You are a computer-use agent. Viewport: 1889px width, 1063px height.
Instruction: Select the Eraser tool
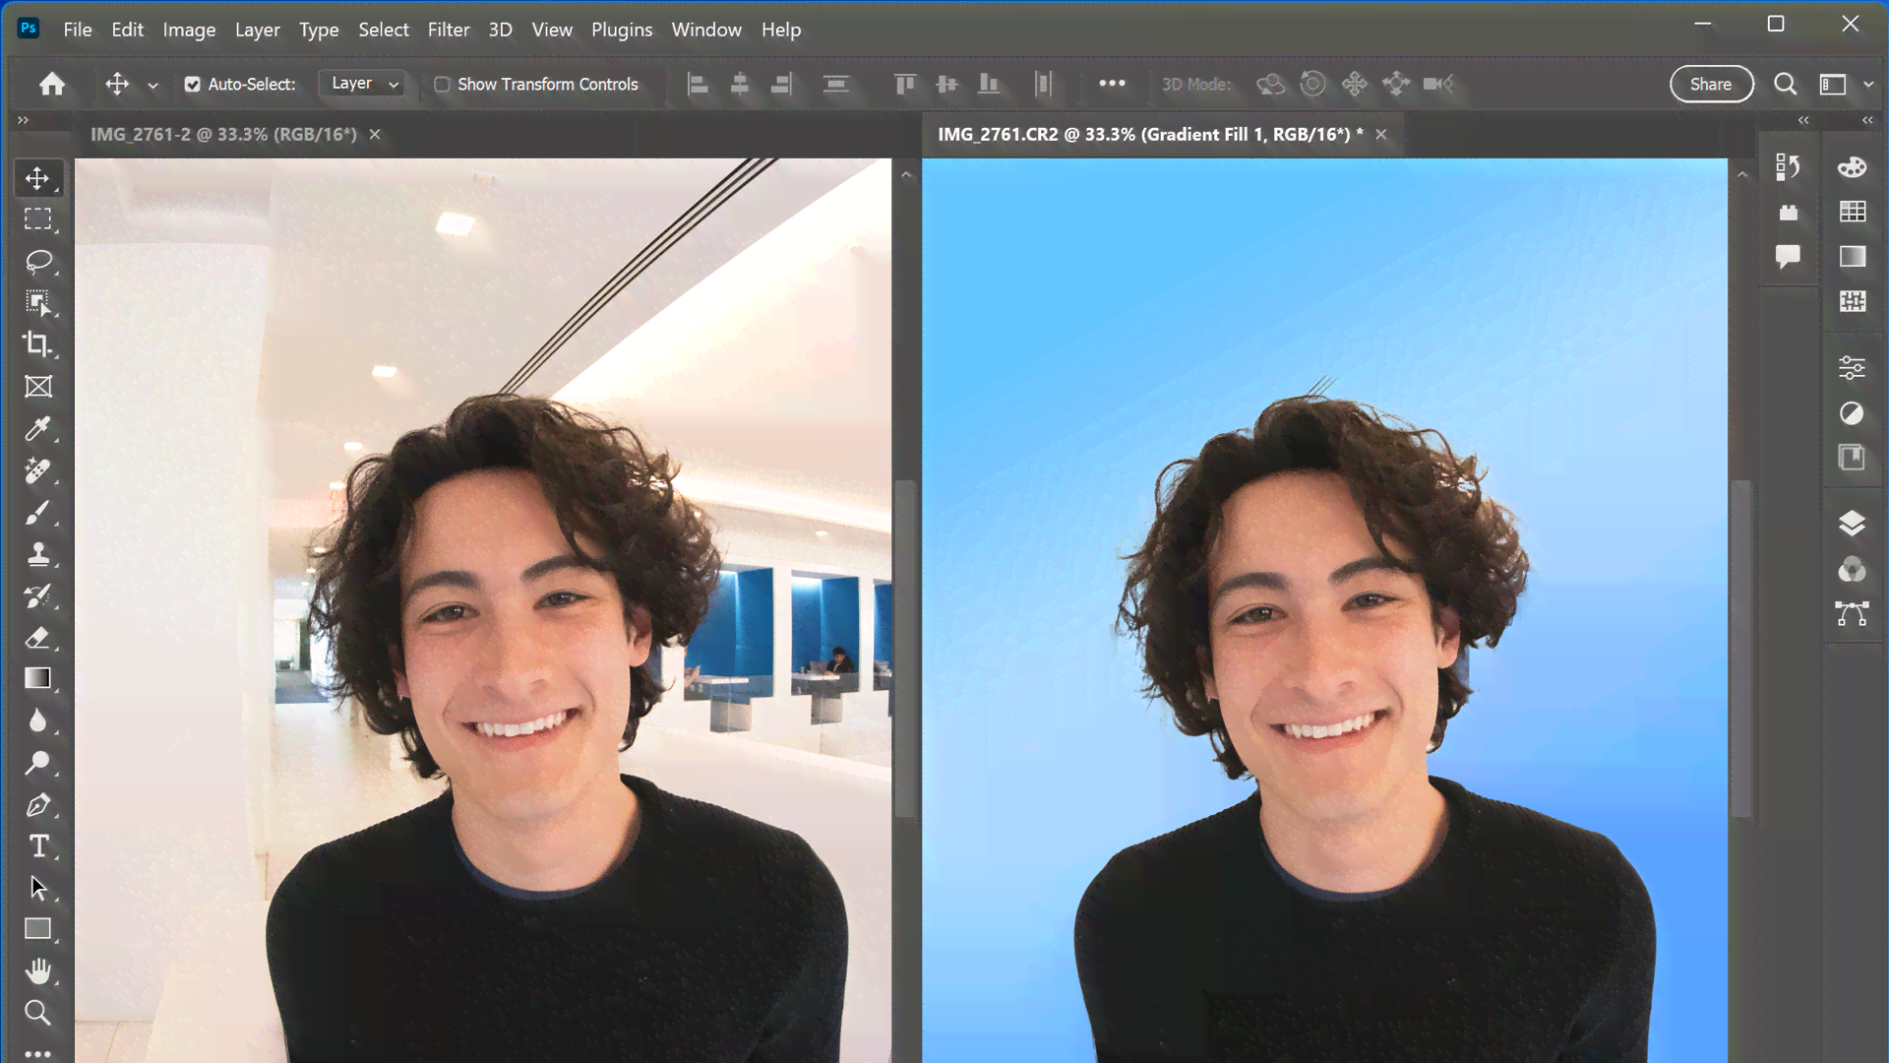click(x=37, y=637)
